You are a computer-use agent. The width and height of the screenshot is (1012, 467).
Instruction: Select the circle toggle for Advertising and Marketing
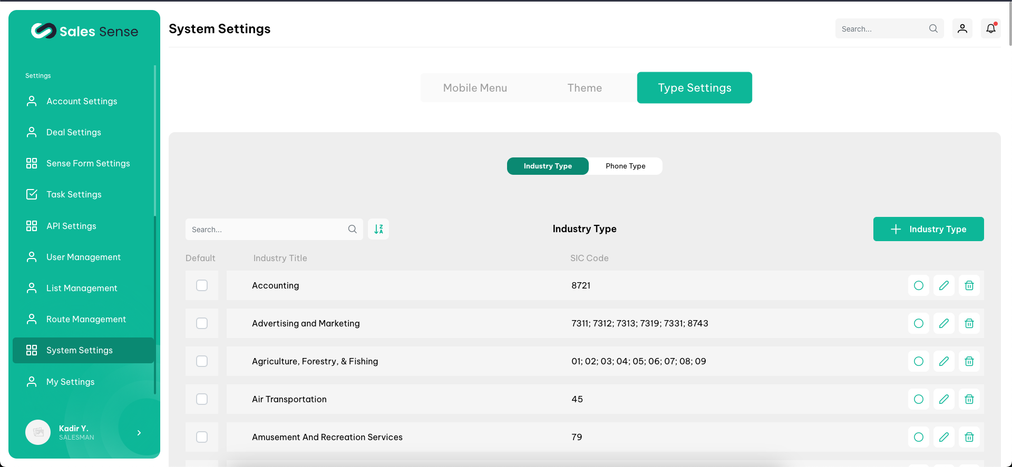click(x=918, y=323)
